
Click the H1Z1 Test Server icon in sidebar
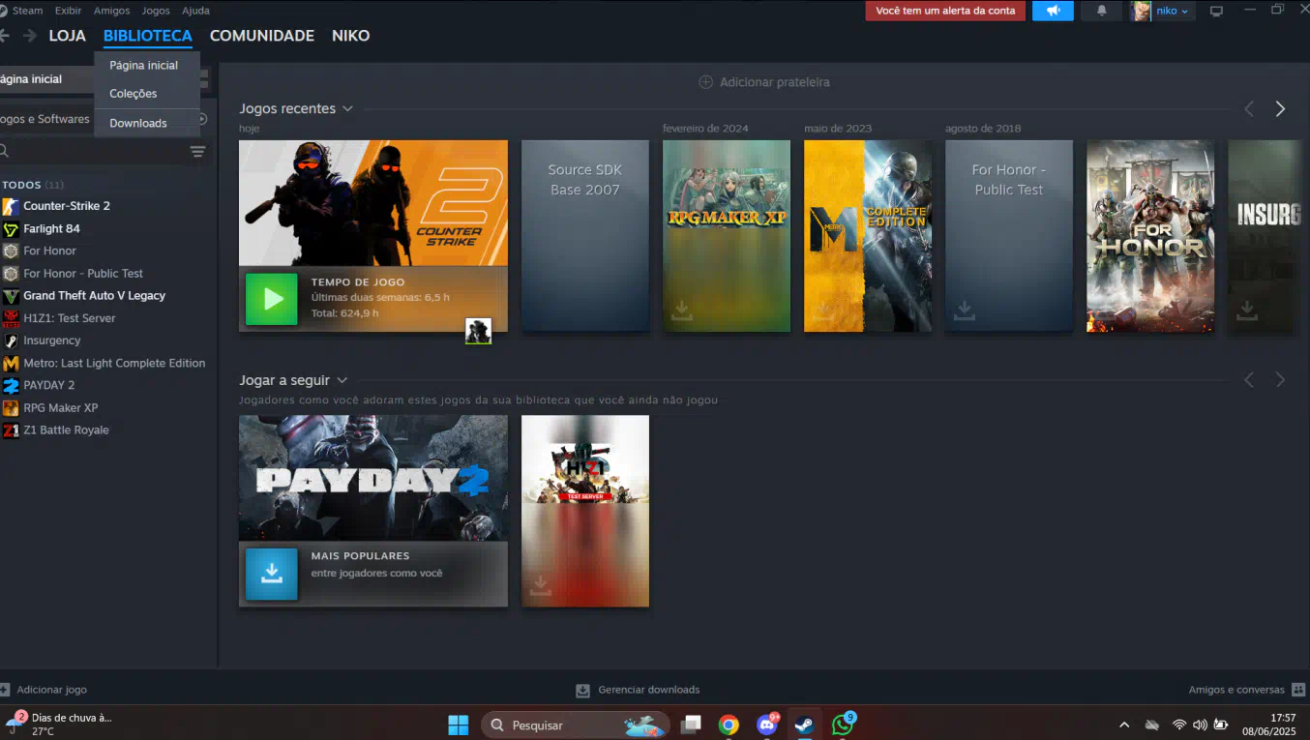click(11, 318)
